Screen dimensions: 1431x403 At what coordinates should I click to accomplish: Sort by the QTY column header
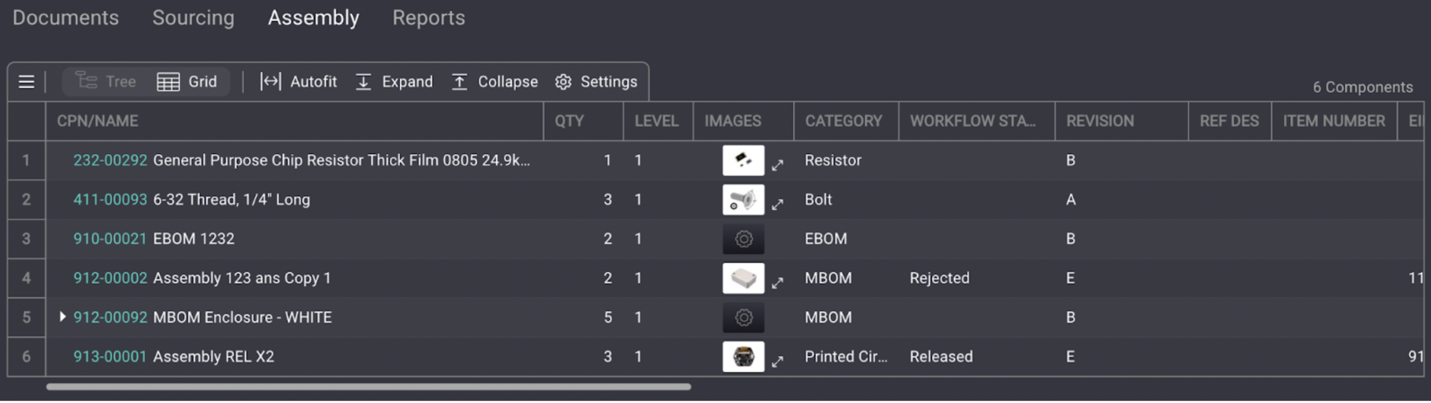569,121
